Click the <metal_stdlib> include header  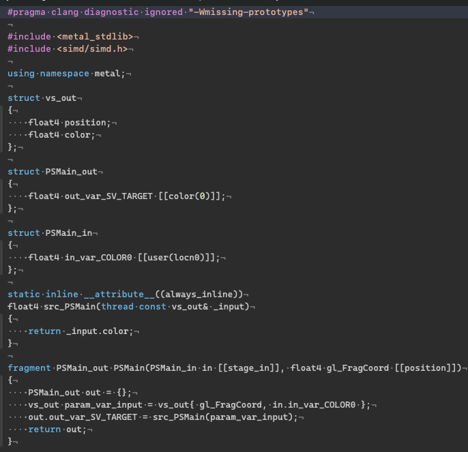click(x=95, y=37)
